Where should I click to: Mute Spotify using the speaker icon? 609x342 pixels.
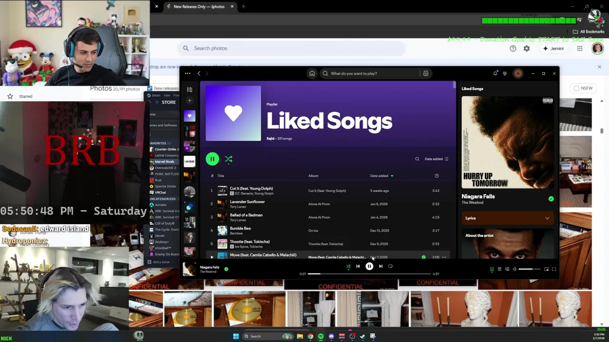tap(515, 269)
